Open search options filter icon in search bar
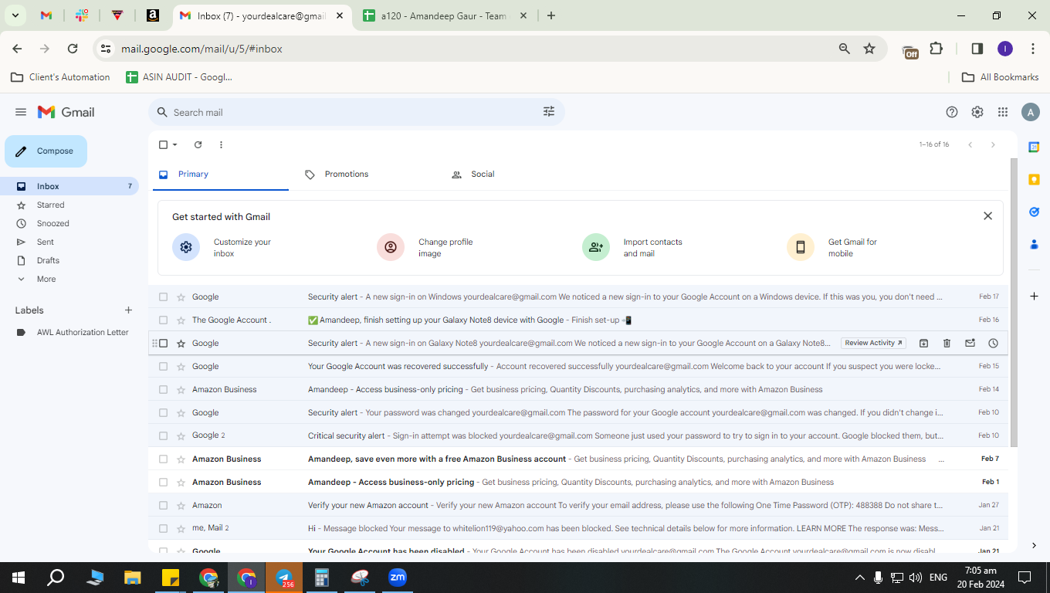The width and height of the screenshot is (1050, 593). (x=549, y=112)
